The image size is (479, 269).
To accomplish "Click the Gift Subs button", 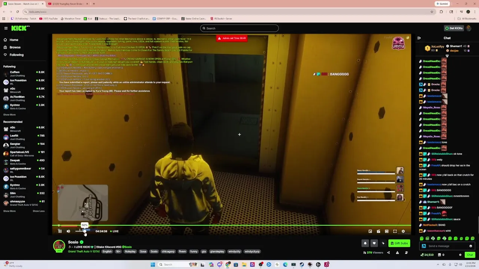I will [x=399, y=243].
